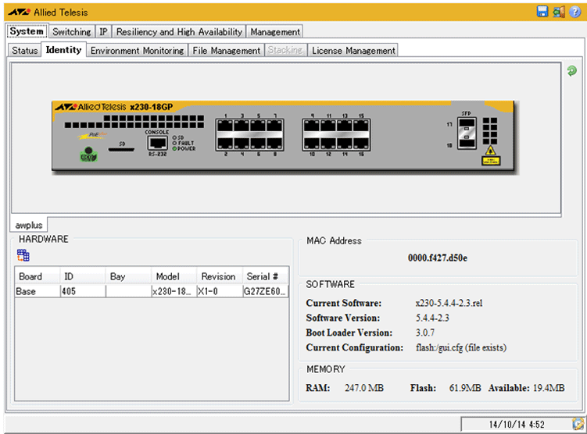Sort hardware table by Board column
Viewport: 587px width, 434px height.
(38, 276)
